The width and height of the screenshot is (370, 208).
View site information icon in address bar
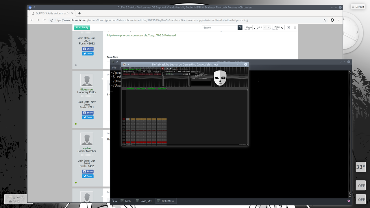click(52, 20)
